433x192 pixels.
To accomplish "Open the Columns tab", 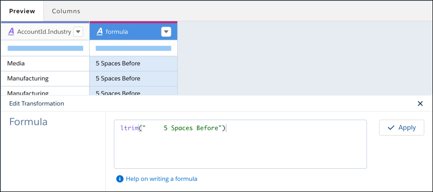I will pos(66,11).
